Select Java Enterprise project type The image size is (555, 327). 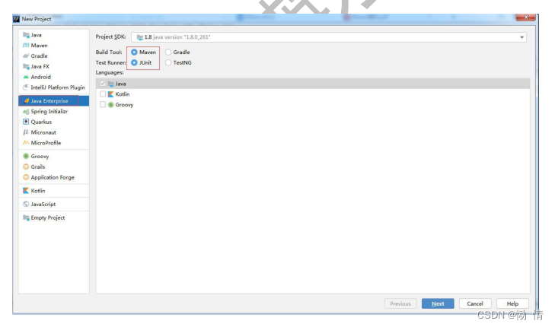tap(54, 100)
